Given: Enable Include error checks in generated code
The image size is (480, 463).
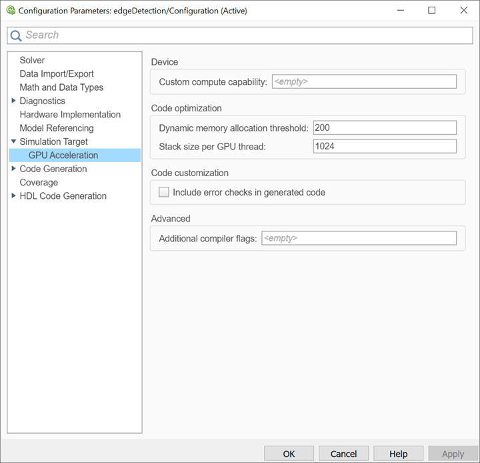Looking at the screenshot, I should click(164, 192).
